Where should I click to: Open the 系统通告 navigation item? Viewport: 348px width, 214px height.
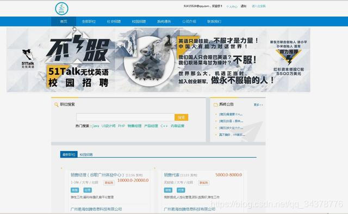click(x=164, y=22)
